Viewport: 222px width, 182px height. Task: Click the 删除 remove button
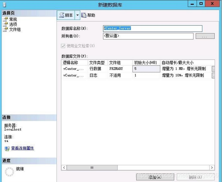(x=195, y=177)
